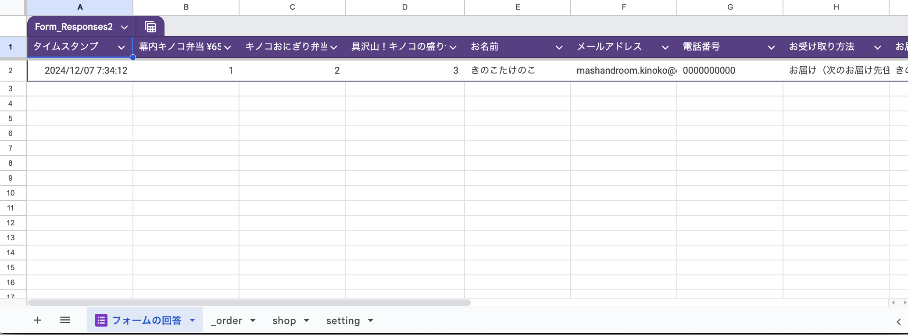The image size is (908, 335).
Task: Open the お名前 column dropdown arrow
Action: pos(559,47)
